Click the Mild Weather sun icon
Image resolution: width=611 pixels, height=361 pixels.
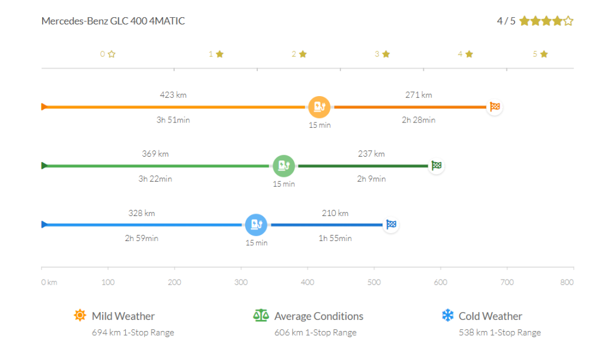click(x=79, y=316)
